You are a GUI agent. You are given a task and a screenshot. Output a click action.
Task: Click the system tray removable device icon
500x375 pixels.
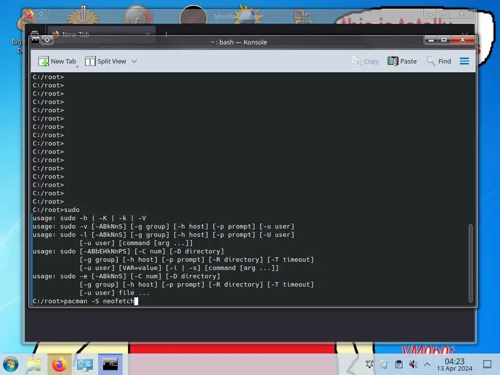point(384,364)
